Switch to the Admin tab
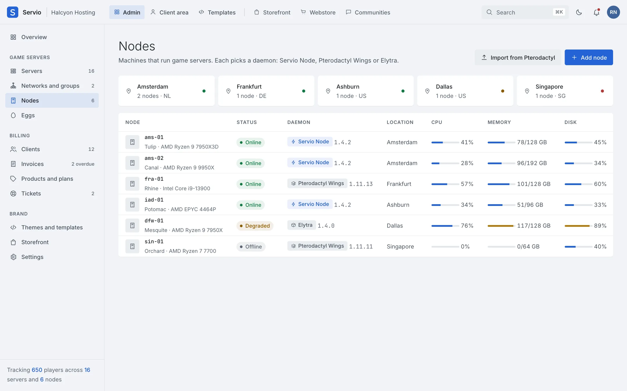The width and height of the screenshot is (627, 391). (x=127, y=12)
